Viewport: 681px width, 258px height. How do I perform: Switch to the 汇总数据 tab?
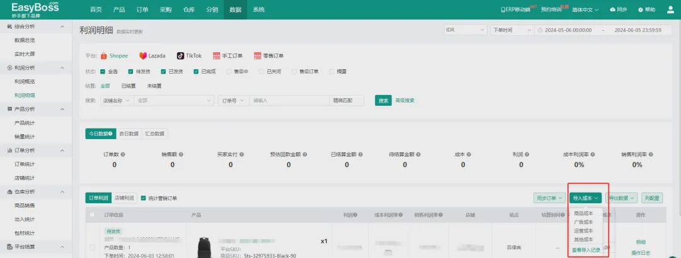point(154,133)
